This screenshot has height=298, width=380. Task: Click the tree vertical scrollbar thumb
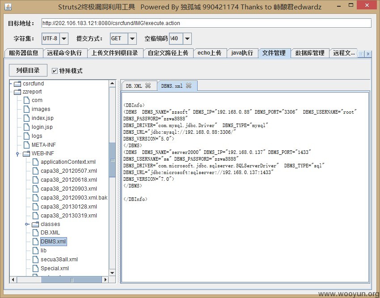coord(112,160)
